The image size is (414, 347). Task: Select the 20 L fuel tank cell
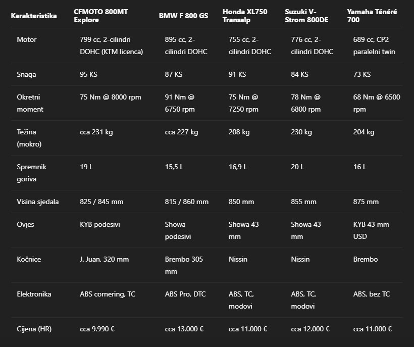pos(298,167)
